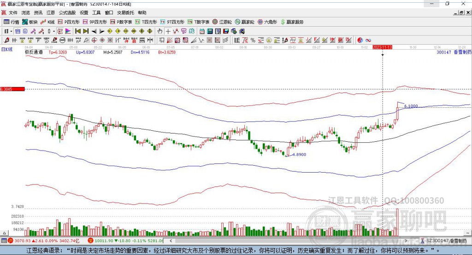Open the candlestick style dropdown arrow
This screenshot has width=472, height=255.
point(53,31)
